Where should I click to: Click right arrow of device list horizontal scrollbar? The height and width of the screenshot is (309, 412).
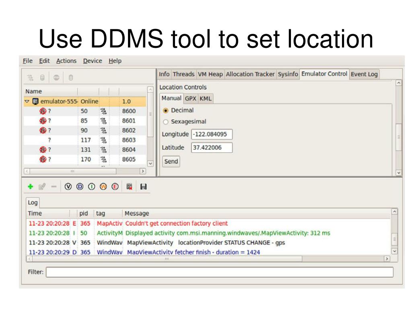coord(142,171)
